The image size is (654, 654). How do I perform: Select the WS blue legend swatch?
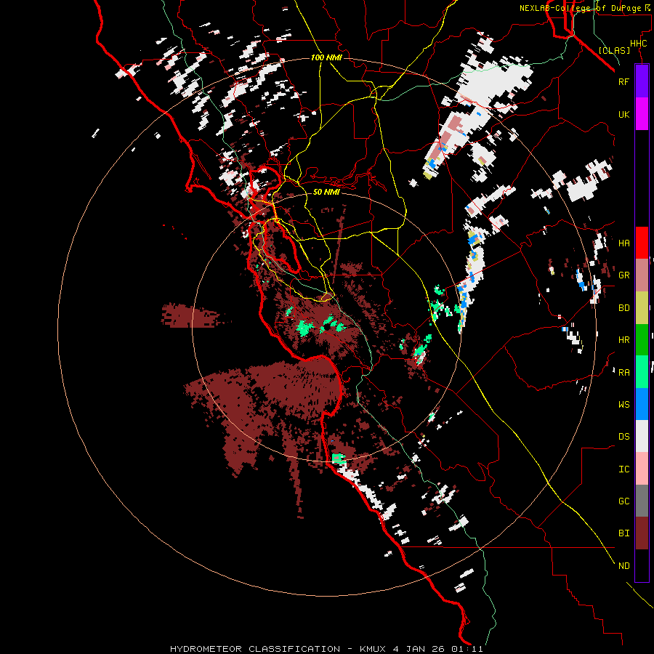pos(642,404)
